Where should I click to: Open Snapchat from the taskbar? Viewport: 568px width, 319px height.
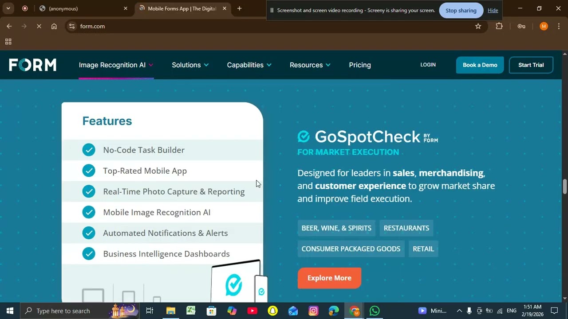pos(272,311)
